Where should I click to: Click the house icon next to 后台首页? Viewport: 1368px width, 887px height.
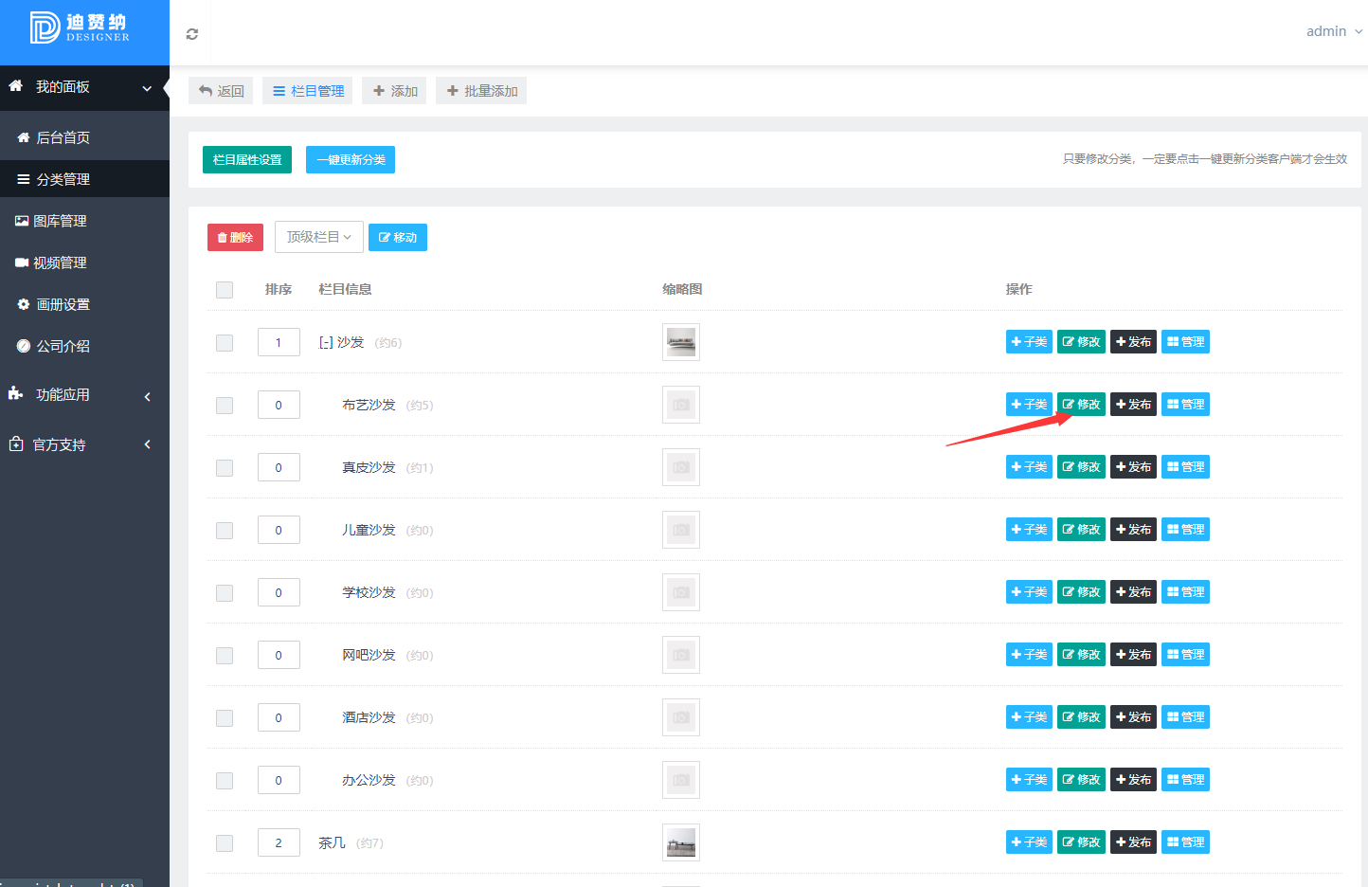(x=24, y=137)
